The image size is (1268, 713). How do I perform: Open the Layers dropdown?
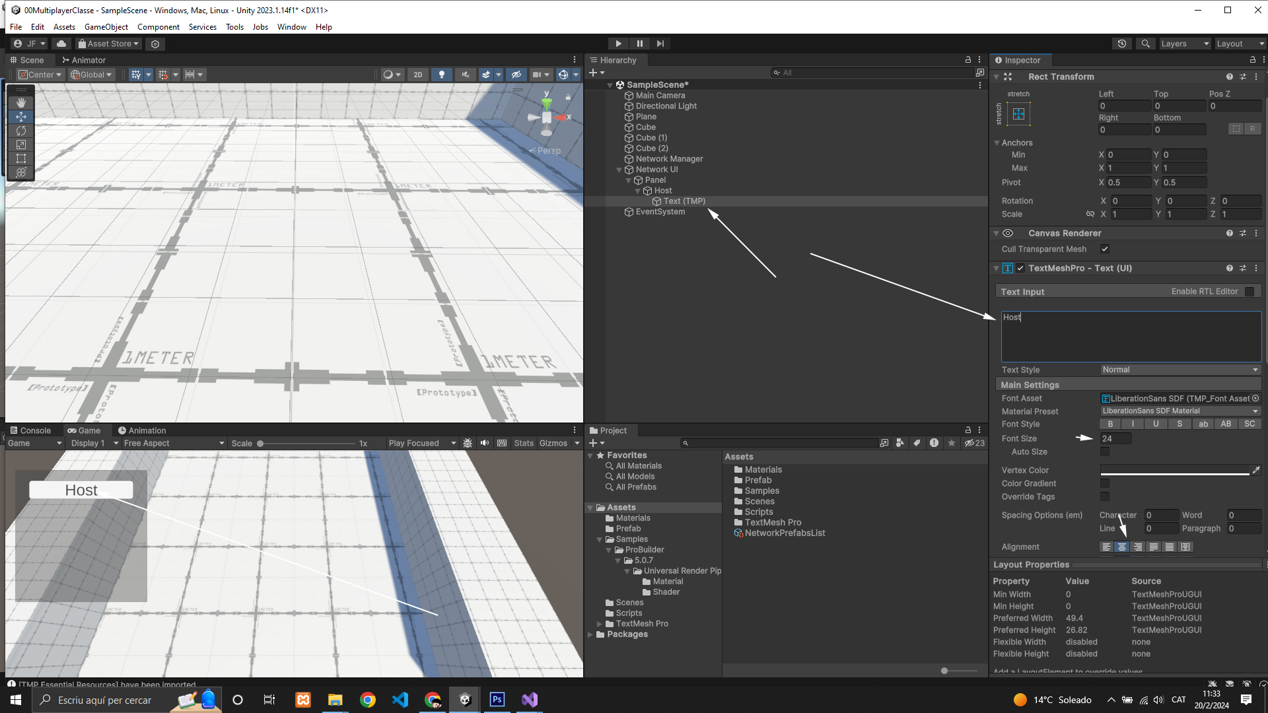point(1185,44)
